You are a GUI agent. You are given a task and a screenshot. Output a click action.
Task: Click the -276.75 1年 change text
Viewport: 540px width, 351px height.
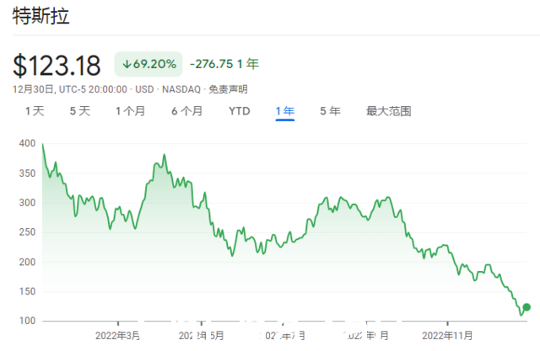tap(224, 64)
